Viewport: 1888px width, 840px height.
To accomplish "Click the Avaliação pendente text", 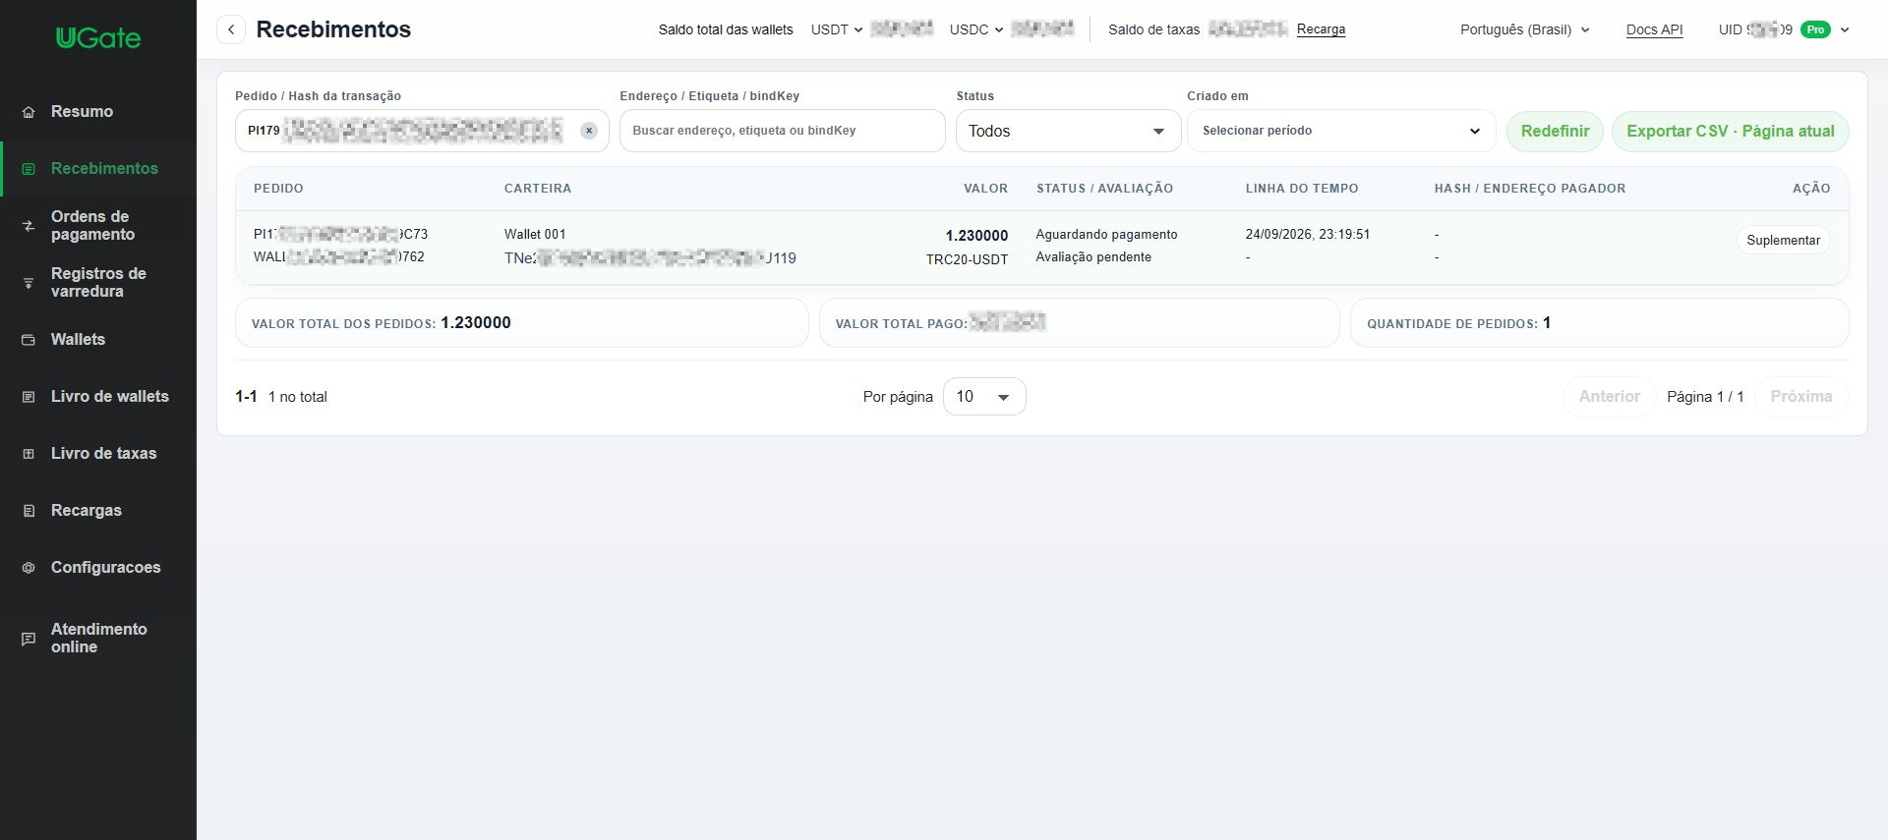I will (x=1092, y=257).
